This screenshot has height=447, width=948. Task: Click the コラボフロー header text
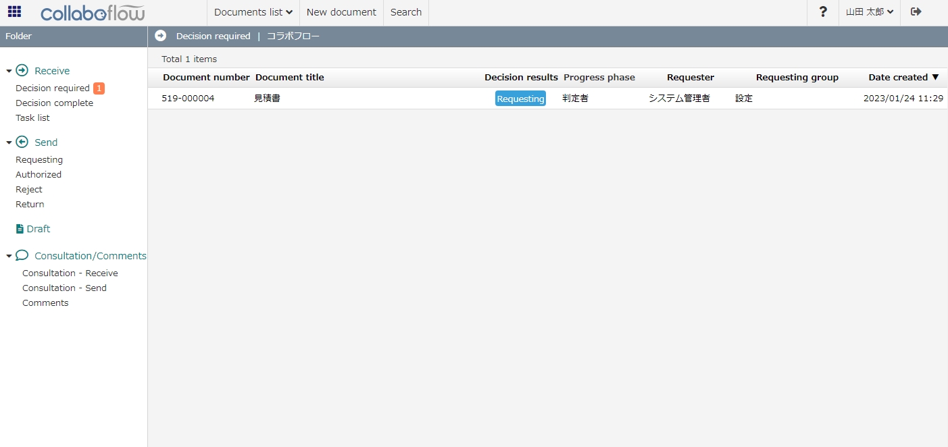click(293, 36)
